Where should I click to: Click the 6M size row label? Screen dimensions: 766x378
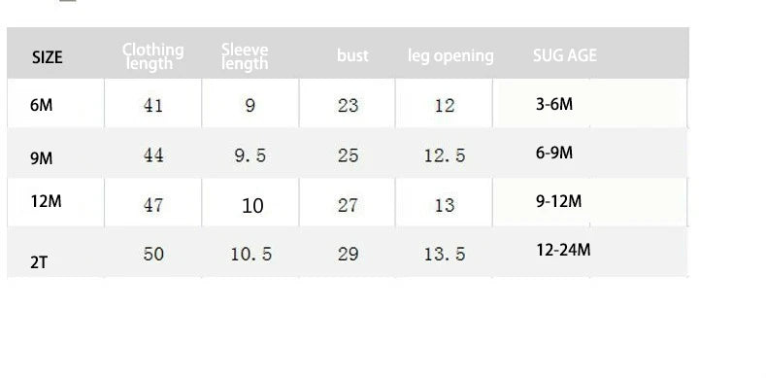point(41,105)
